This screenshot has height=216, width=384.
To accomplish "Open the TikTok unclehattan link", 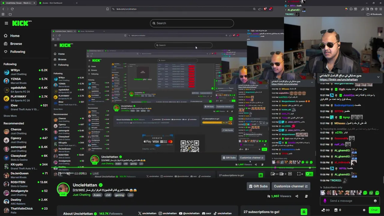I will tap(223, 213).
